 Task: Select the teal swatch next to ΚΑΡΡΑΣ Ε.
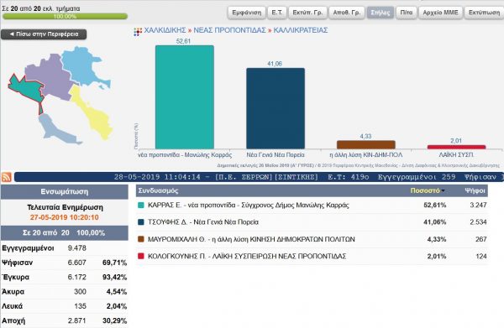[x=141, y=205]
